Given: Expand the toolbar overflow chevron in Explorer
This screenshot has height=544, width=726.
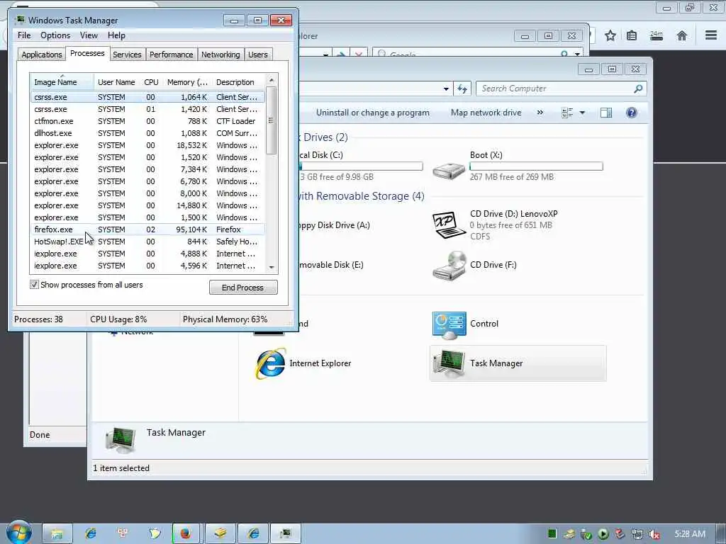Looking at the screenshot, I should coord(540,113).
